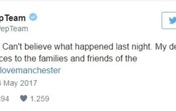Click the 1.259 likes count

[40, 99]
